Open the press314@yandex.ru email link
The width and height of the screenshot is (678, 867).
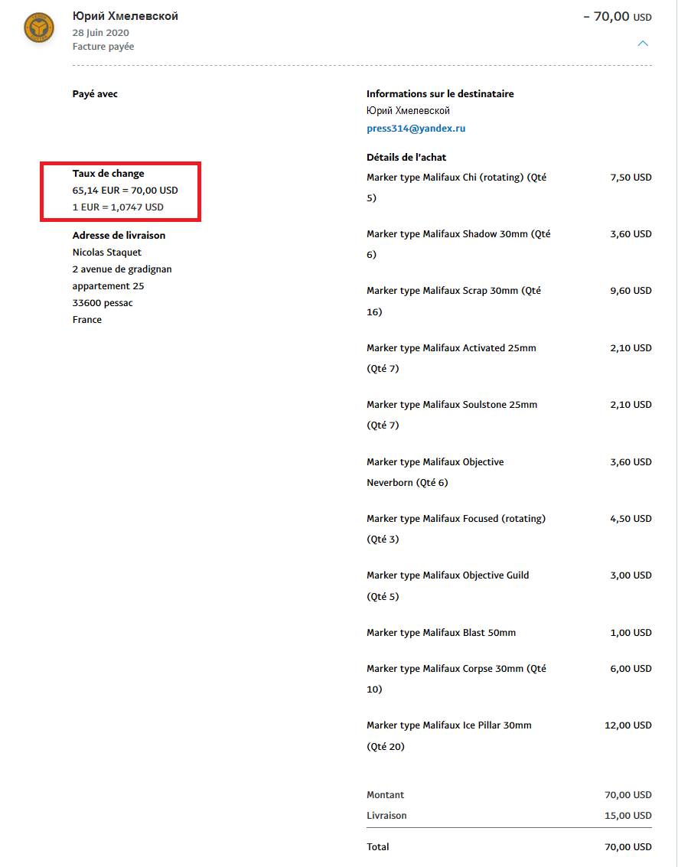coord(416,129)
